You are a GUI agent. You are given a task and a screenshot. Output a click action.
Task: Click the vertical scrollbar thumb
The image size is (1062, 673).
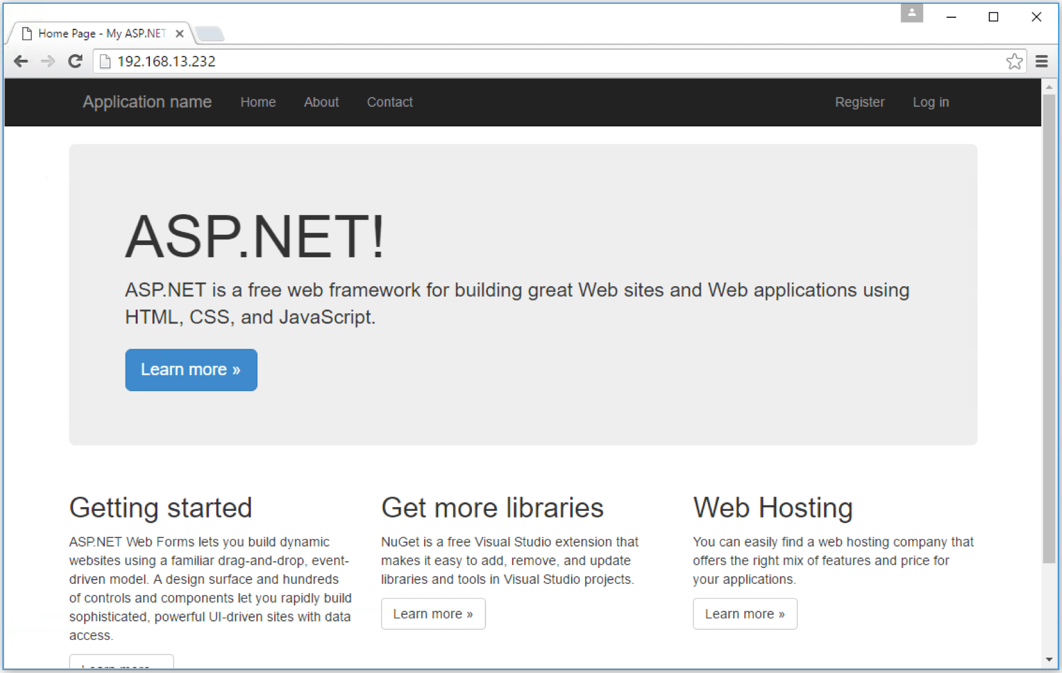click(1049, 329)
